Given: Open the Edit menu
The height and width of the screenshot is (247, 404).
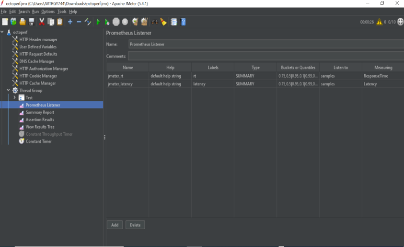Looking at the screenshot, I should pyautogui.click(x=12, y=12).
